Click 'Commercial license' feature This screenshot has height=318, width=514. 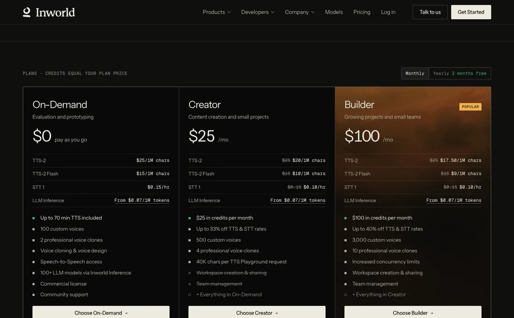[63, 284]
